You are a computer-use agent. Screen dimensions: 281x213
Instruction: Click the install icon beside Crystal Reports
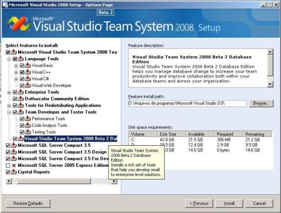(14, 172)
